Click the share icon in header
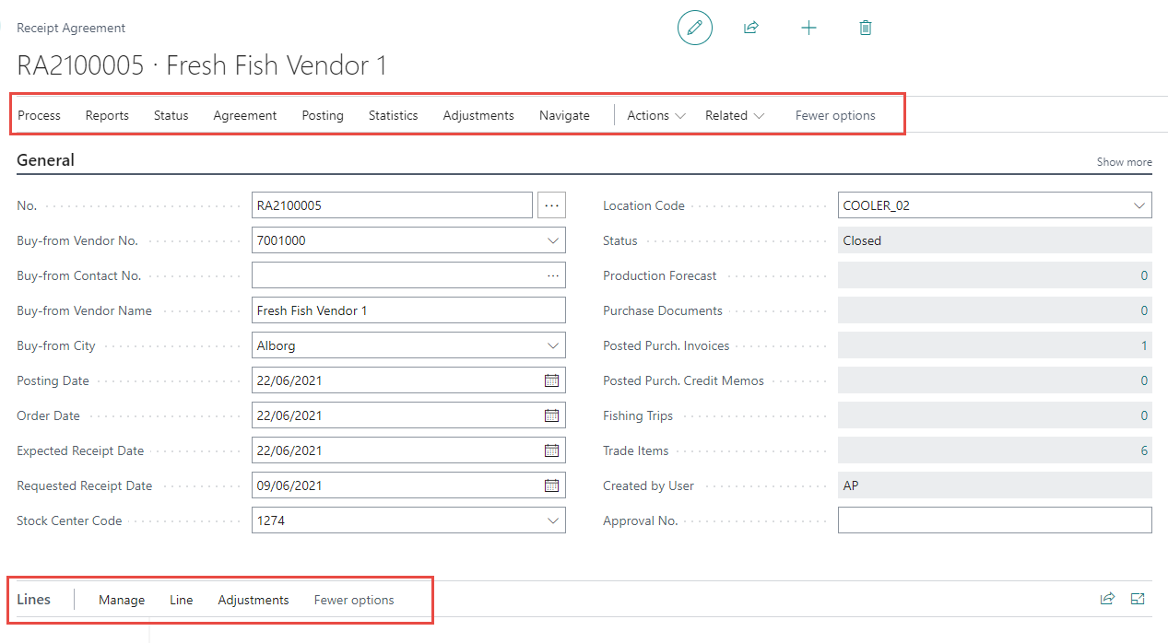Image resolution: width=1168 pixels, height=643 pixels. coord(751,28)
